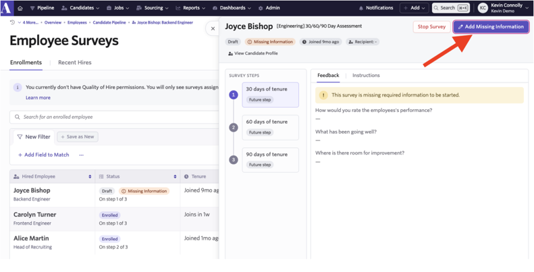Image resolution: width=534 pixels, height=272 pixels.
Task: Expand the Sourcing menu
Action: (x=153, y=8)
